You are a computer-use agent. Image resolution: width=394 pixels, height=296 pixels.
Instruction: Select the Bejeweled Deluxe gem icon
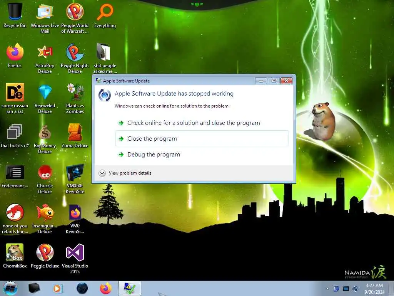[45, 98]
